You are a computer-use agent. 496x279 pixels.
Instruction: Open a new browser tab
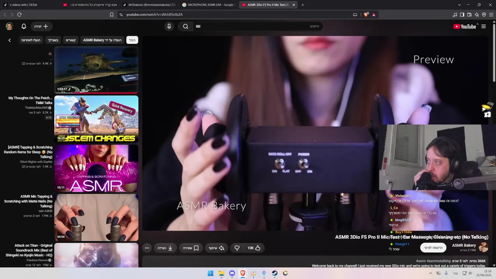[303, 5]
